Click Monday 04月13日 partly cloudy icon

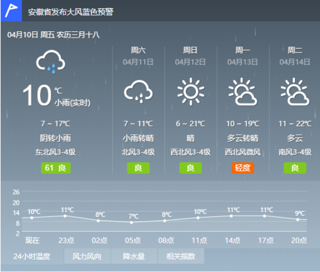point(243,91)
